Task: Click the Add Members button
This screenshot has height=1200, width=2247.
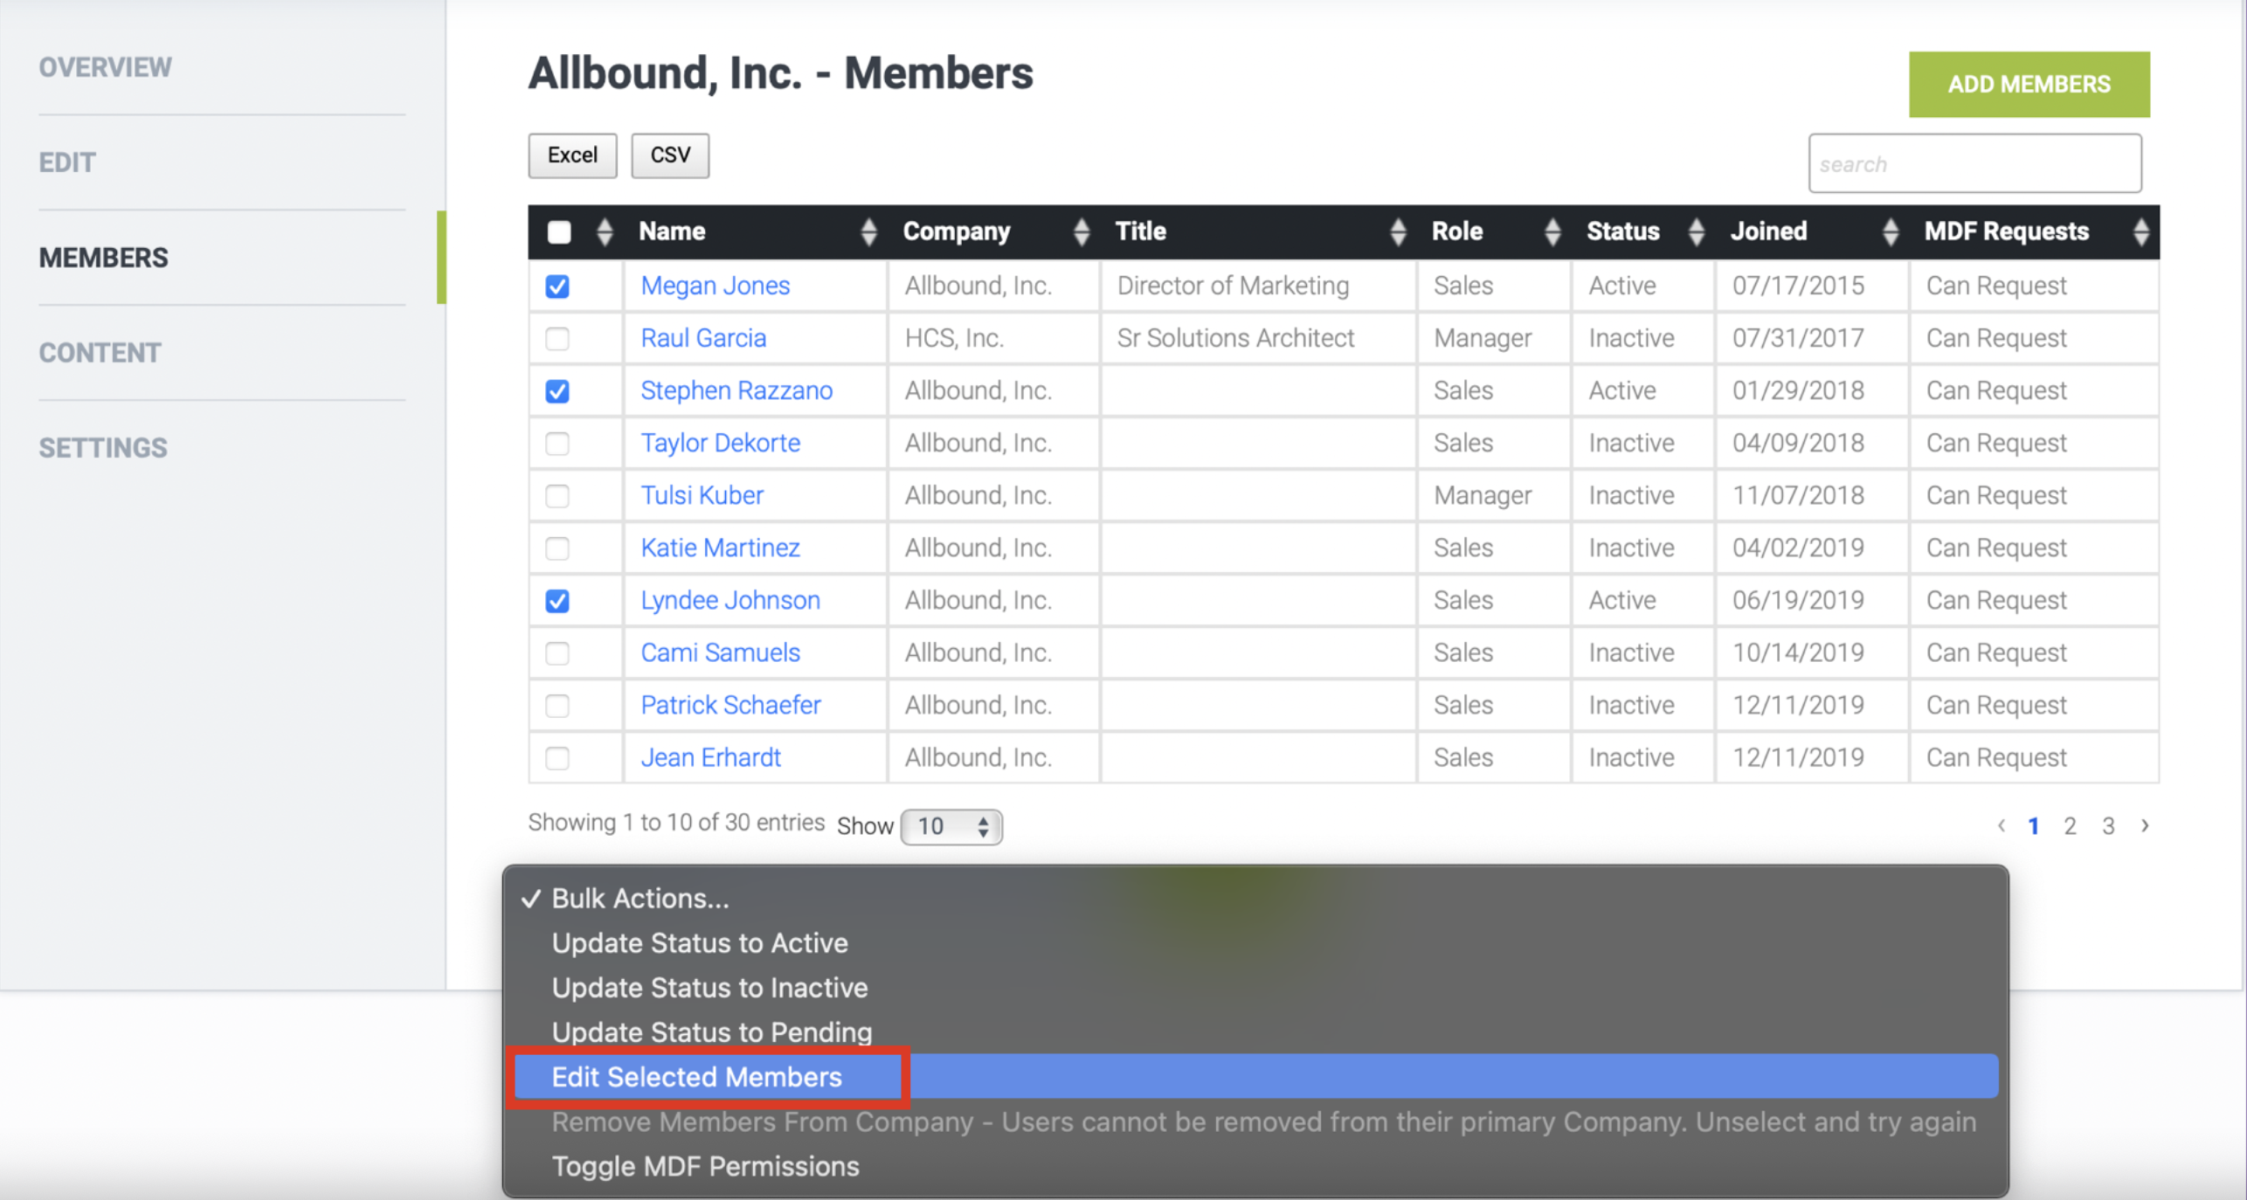Action: click(x=2029, y=85)
